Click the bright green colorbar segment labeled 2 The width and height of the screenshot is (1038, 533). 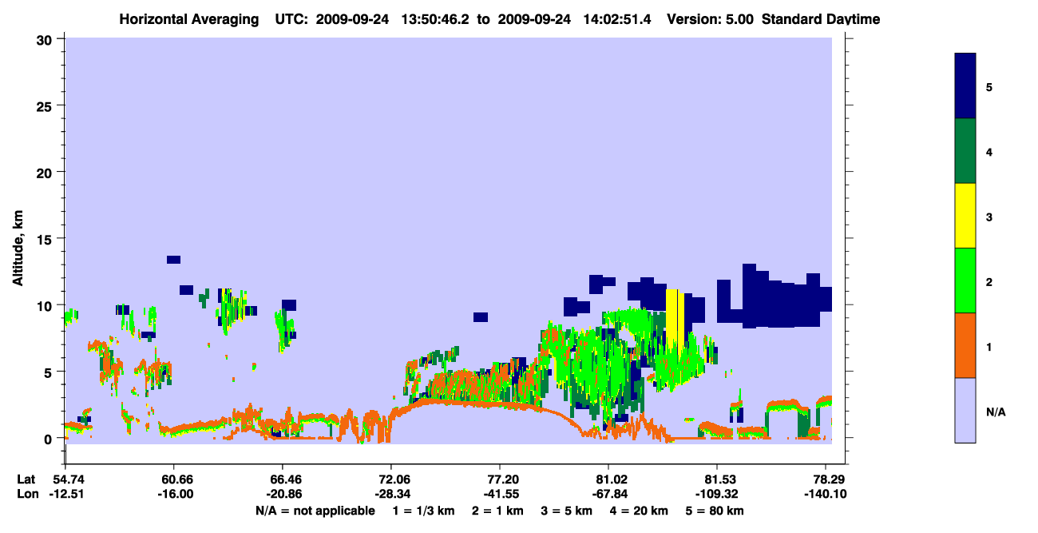click(x=965, y=280)
